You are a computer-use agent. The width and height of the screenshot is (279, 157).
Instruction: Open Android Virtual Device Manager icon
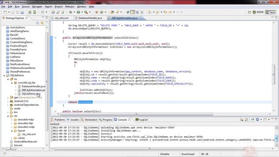pyautogui.click(x=34, y=12)
